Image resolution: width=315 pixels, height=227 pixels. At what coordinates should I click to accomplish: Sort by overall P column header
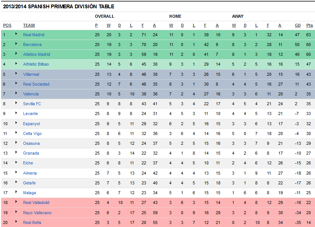pos(97,25)
